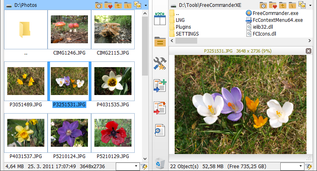Select FcContextMenu64.exe file
Image resolution: width=317 pixels, height=171 pixels.
tap(274, 20)
